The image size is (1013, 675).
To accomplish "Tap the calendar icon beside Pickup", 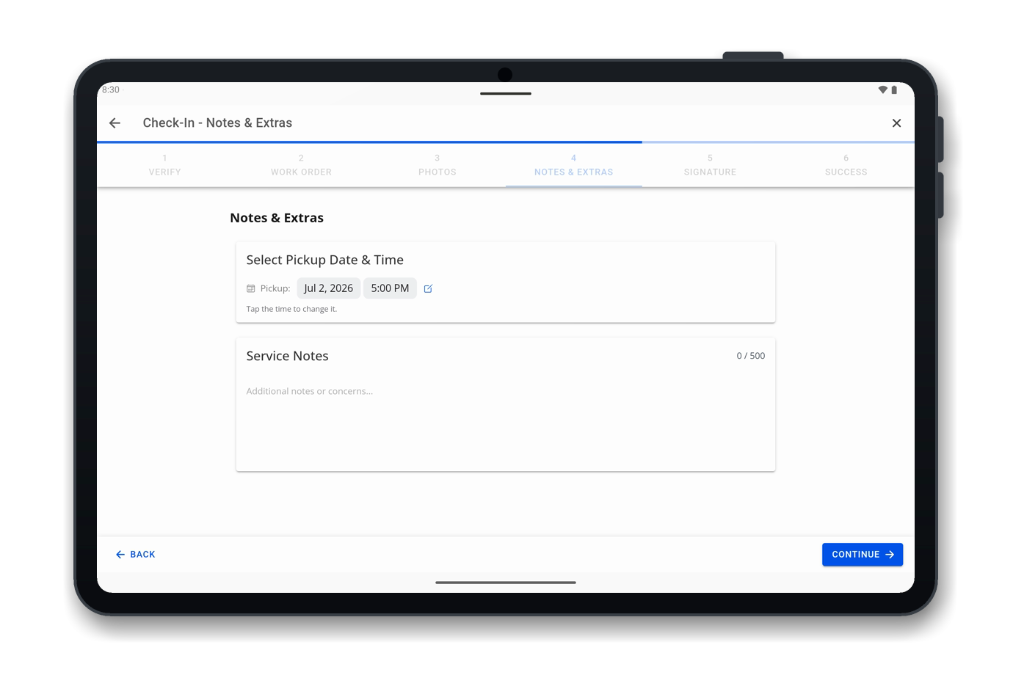I will tap(251, 288).
